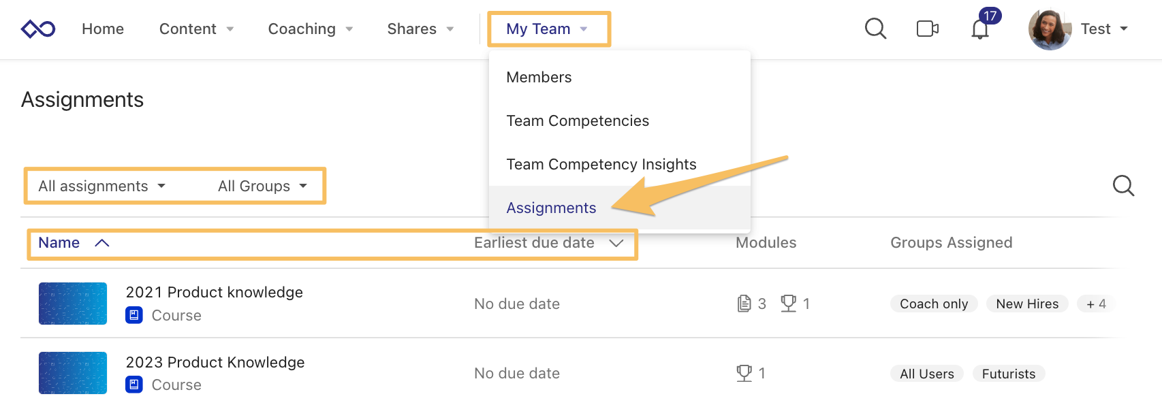Click the infinity logo at top left
Image resolution: width=1162 pixels, height=407 pixels.
tap(37, 27)
